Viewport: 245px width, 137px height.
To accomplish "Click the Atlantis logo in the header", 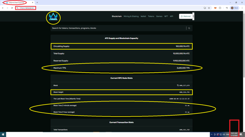I will [x=53, y=17].
